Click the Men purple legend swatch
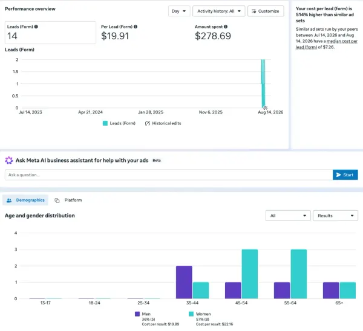This screenshot has height=331, width=363. 137,314
